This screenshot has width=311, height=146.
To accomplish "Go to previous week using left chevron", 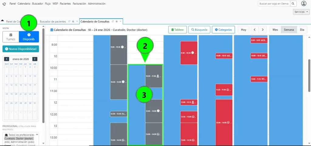I will point(255,30).
